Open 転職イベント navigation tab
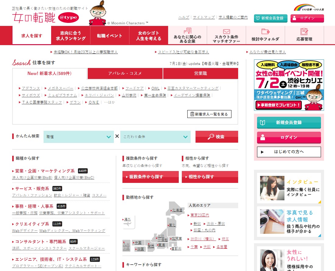The height and width of the screenshot is (271, 335). [x=110, y=35]
